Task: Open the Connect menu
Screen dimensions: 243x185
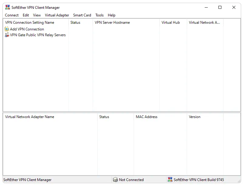Action: pos(12,15)
